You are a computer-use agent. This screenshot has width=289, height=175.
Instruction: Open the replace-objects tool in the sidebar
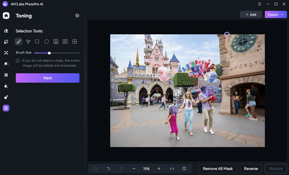click(x=6, y=42)
